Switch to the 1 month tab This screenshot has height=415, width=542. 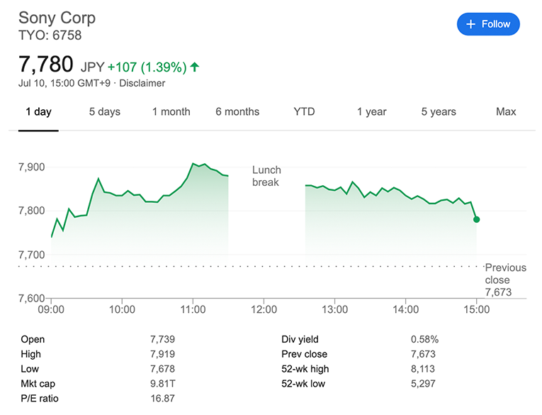pyautogui.click(x=171, y=112)
